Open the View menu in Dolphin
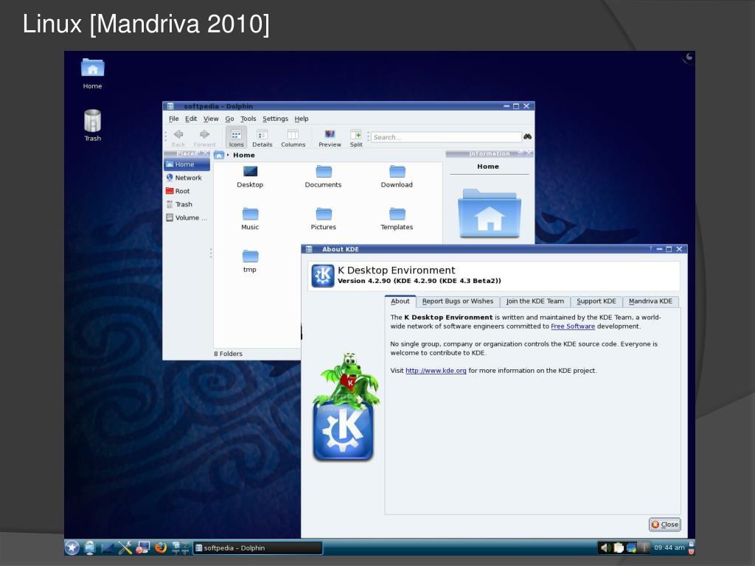Image resolution: width=755 pixels, height=566 pixels. pyautogui.click(x=211, y=119)
